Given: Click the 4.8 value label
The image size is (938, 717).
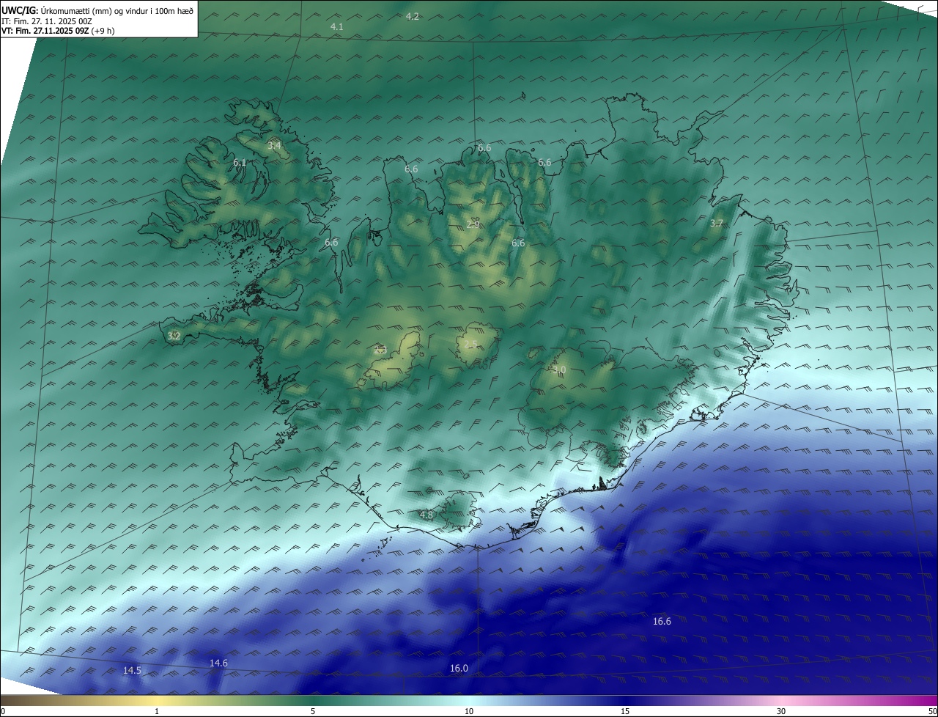Looking at the screenshot, I should [426, 515].
